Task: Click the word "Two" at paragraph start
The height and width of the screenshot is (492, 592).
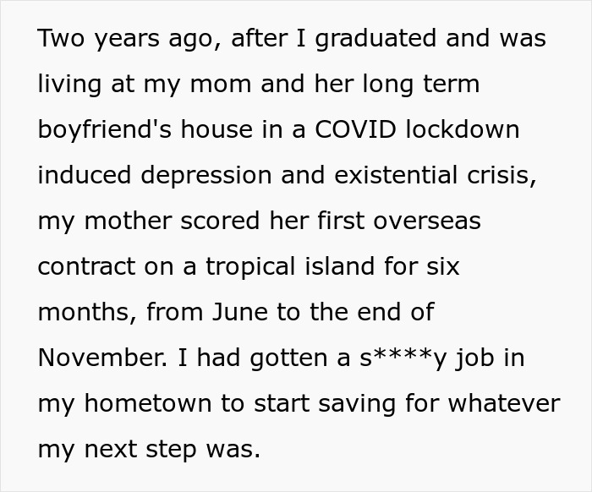Action: [61, 39]
